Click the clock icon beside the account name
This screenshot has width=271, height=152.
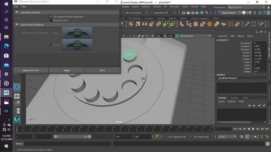point(244,13)
